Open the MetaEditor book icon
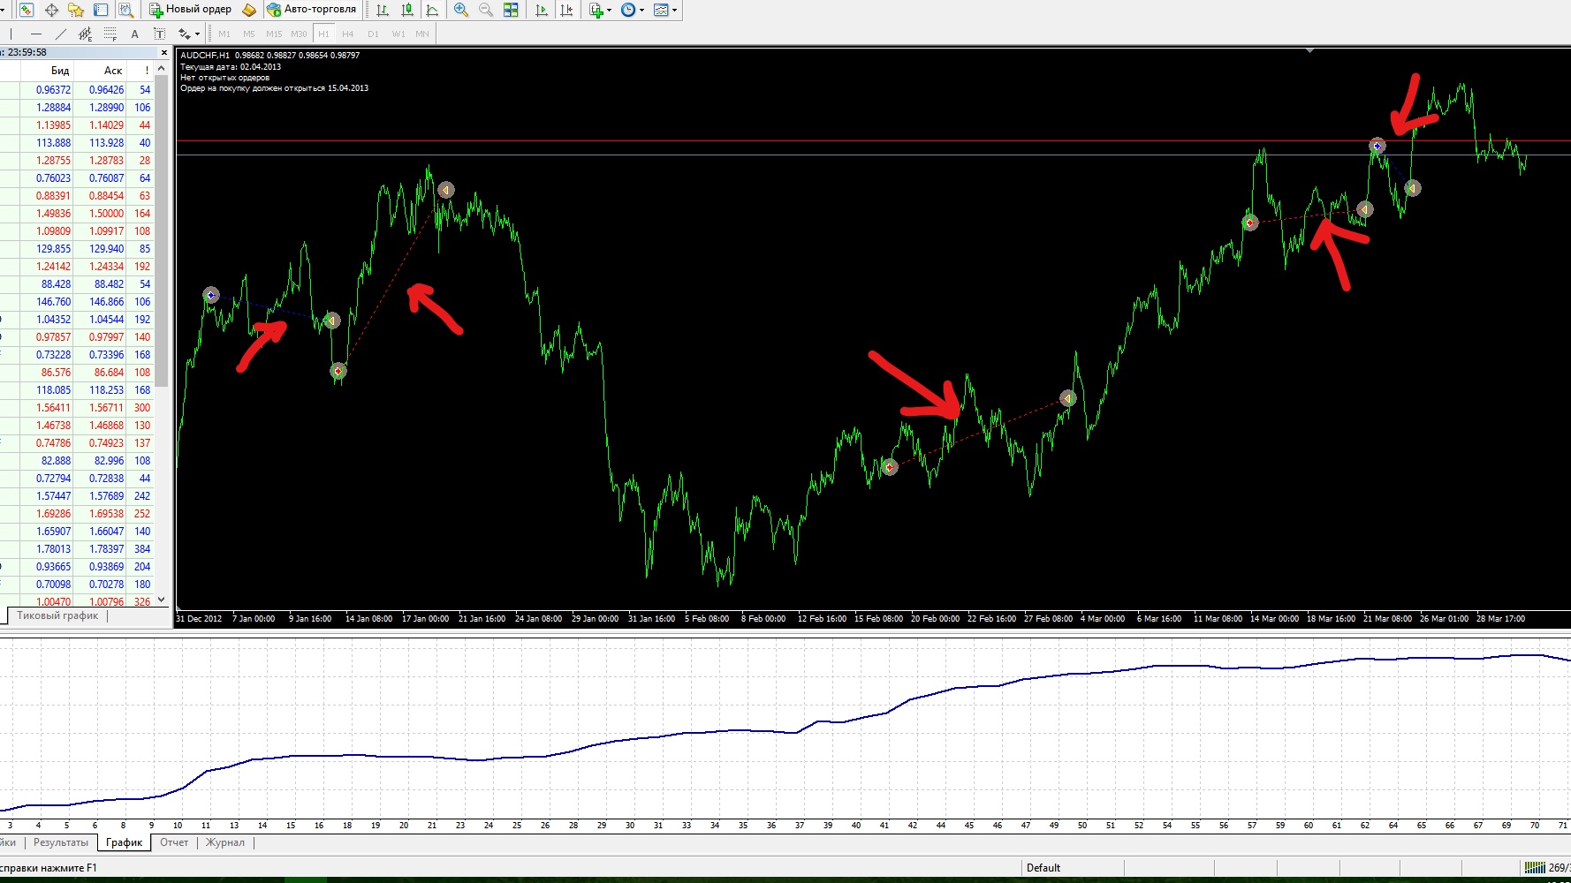The image size is (1571, 883). [249, 10]
